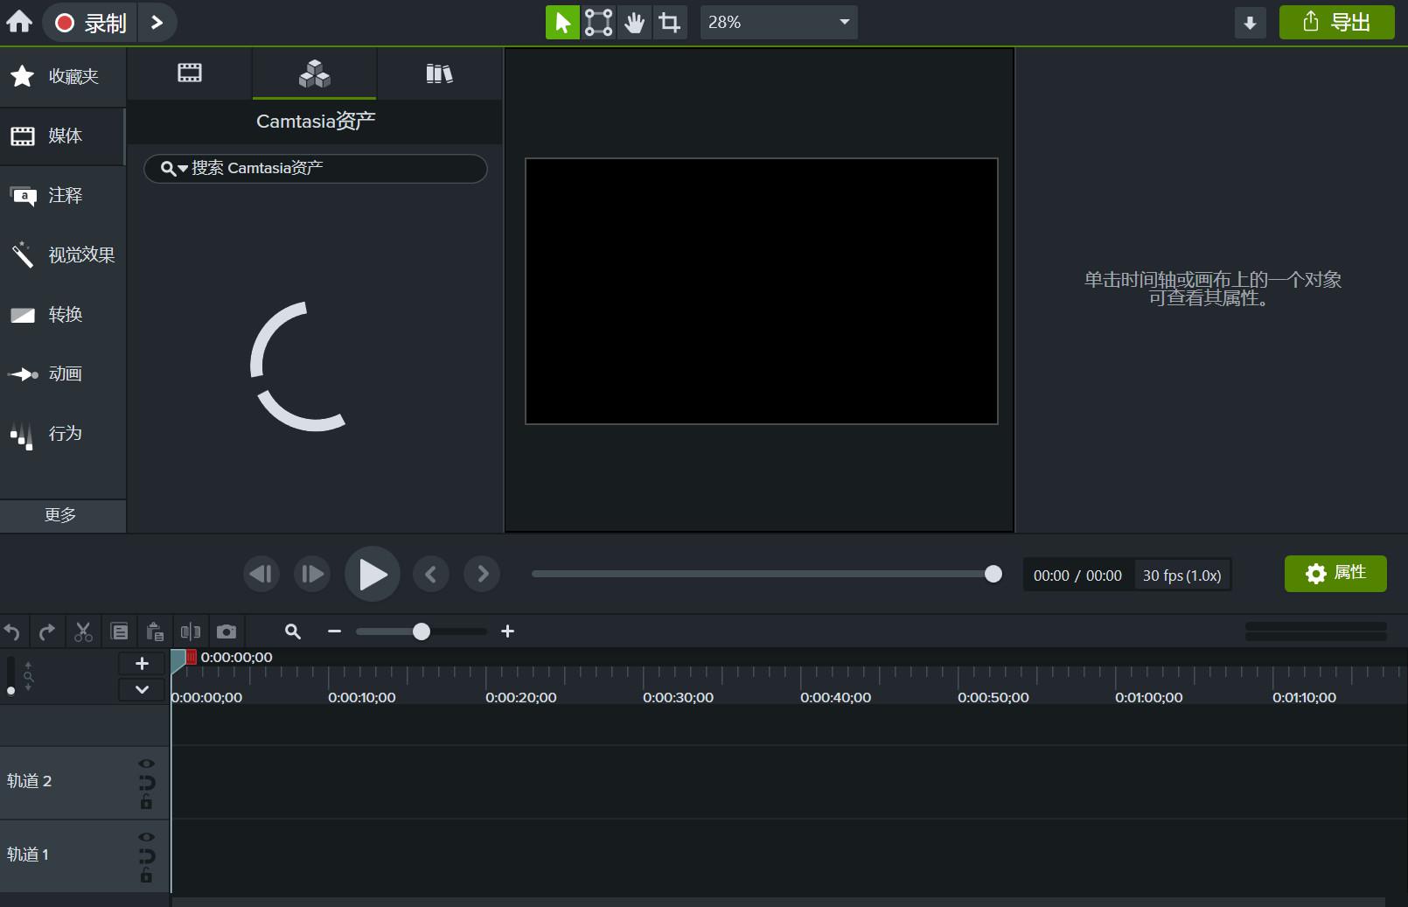Screen dimensions: 1408x907
Task: Open the 属性 properties panel button
Action: [x=1335, y=573]
